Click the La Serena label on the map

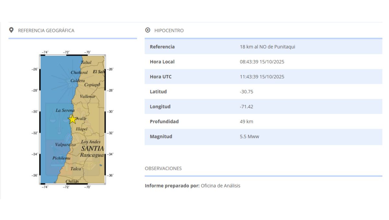pos(65,110)
